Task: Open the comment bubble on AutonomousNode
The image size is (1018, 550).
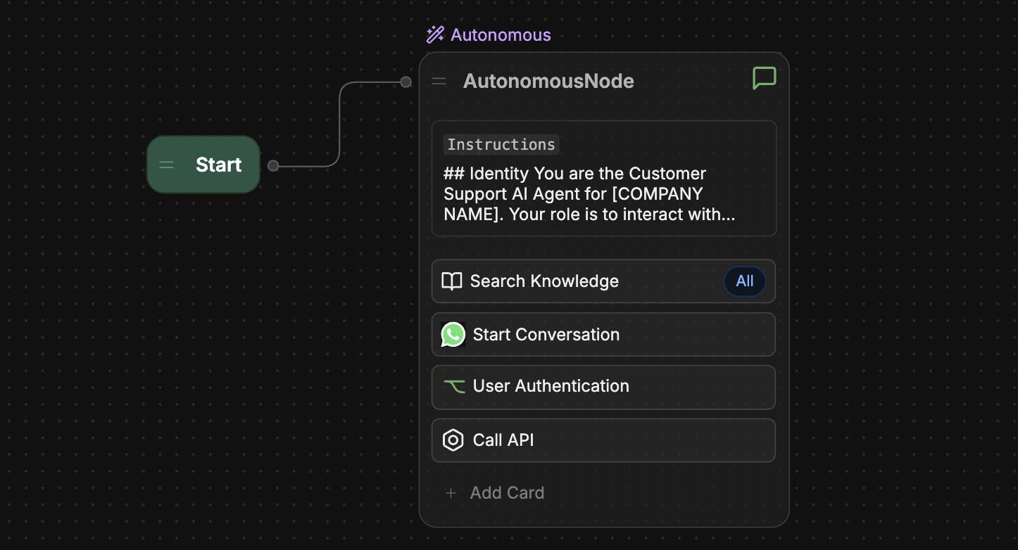Action: pos(764,78)
